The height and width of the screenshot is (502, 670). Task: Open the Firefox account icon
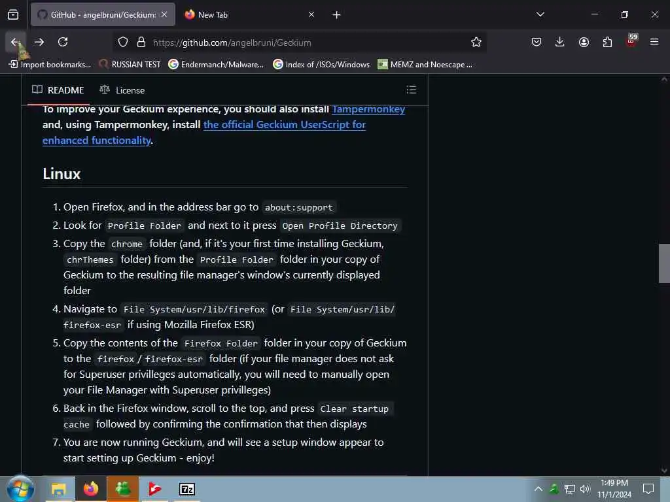584,42
